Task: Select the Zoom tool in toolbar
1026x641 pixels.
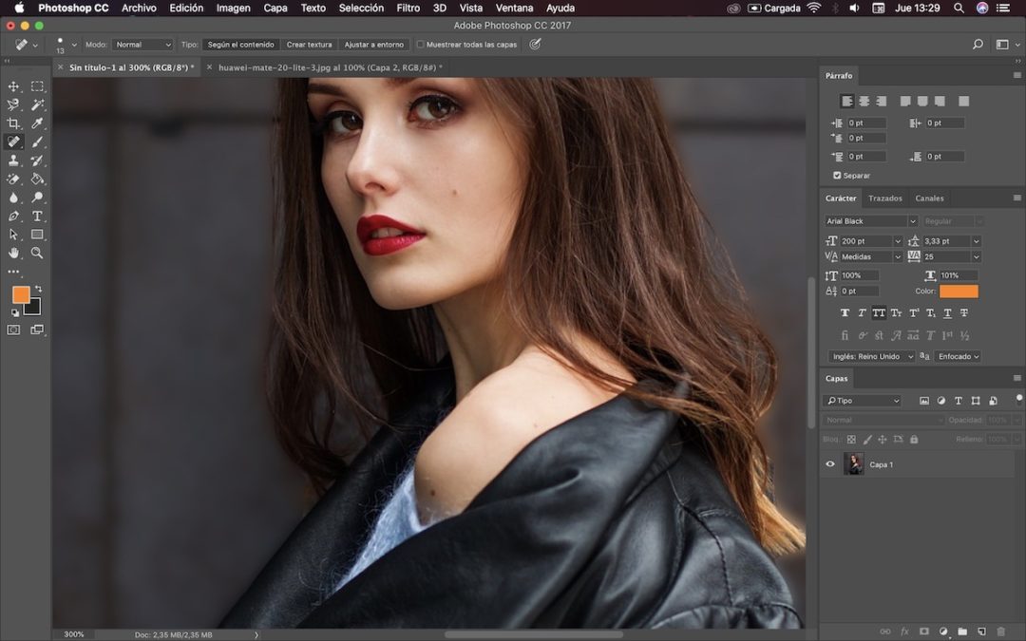Action: 37,253
